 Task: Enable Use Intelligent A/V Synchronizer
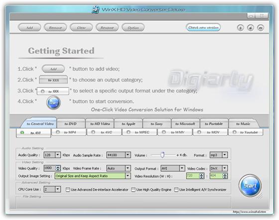pyautogui.click(x=176, y=190)
